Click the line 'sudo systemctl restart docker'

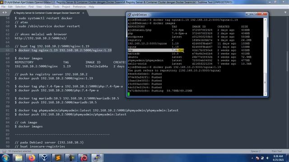[43, 18]
